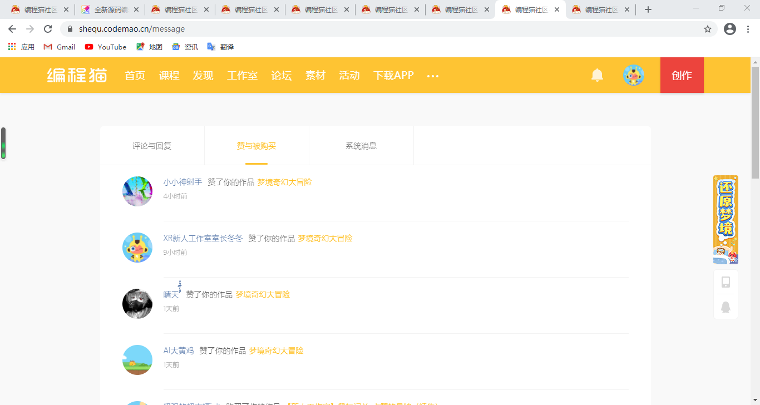Click the 编程猫 logo

77,75
